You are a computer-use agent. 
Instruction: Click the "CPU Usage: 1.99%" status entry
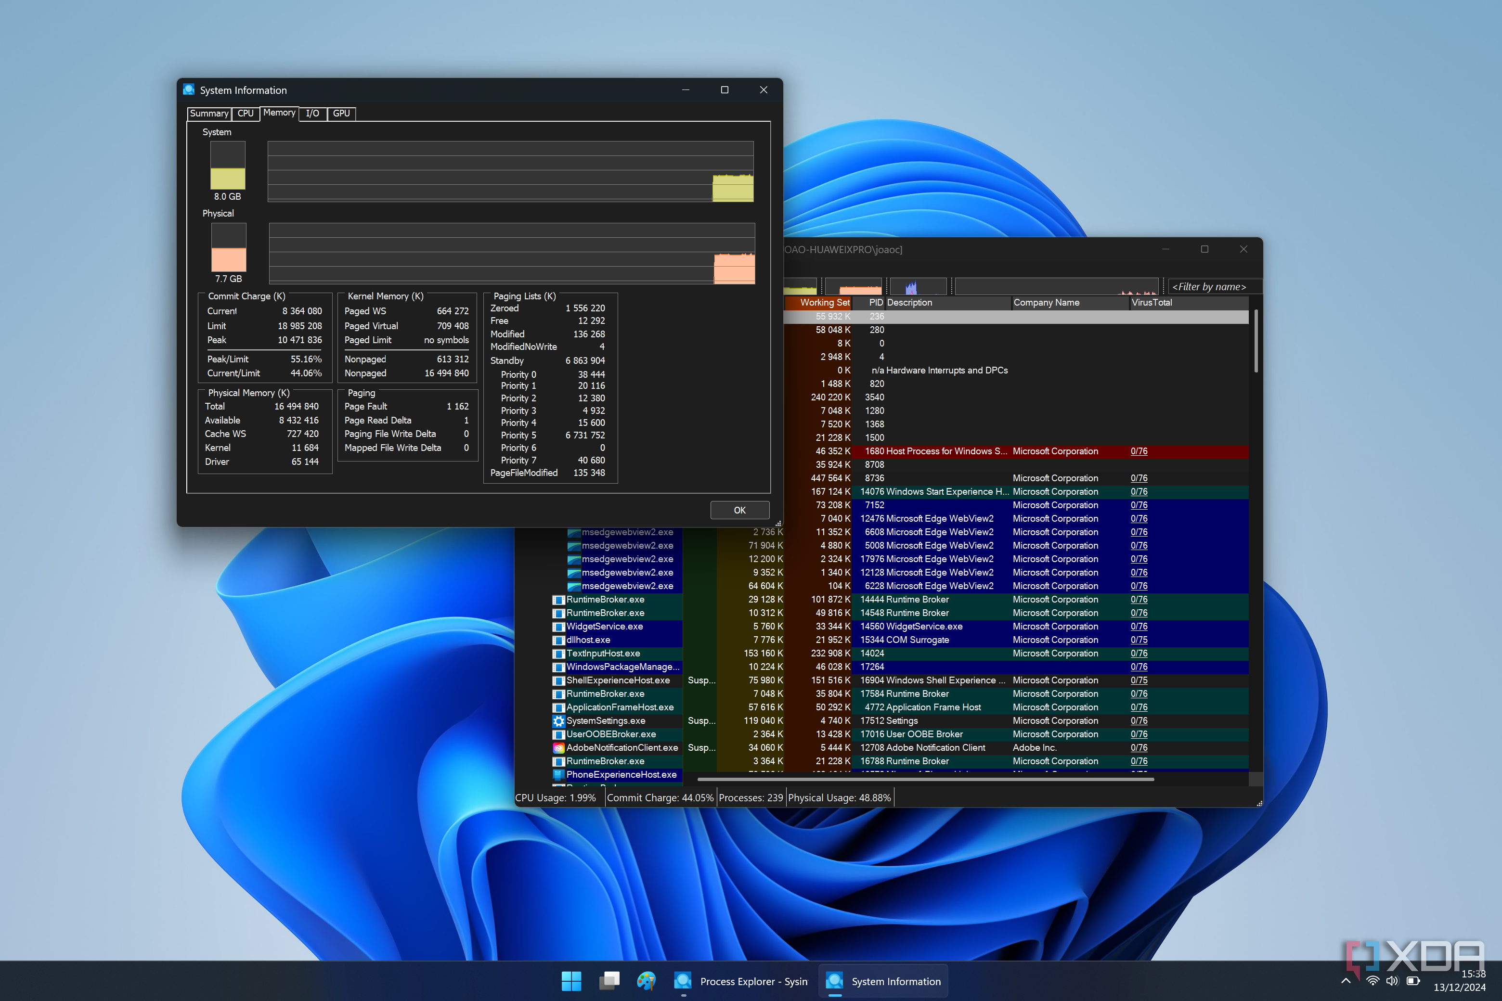[x=556, y=798]
